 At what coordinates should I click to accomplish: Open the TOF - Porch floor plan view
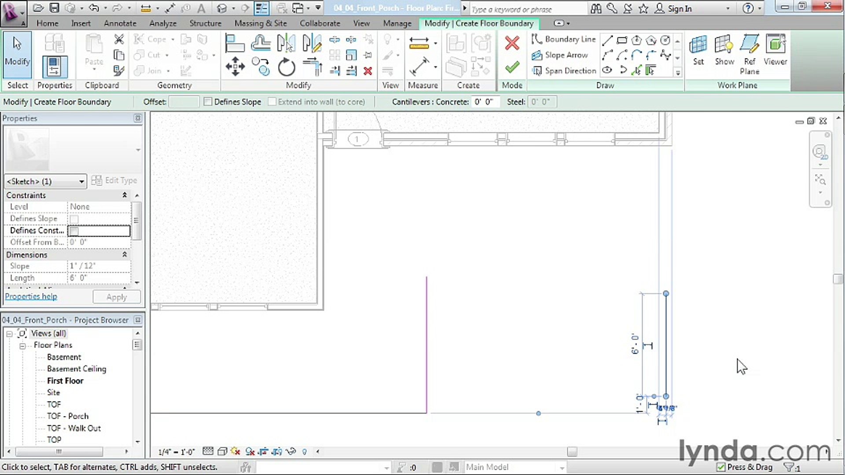pos(67,416)
